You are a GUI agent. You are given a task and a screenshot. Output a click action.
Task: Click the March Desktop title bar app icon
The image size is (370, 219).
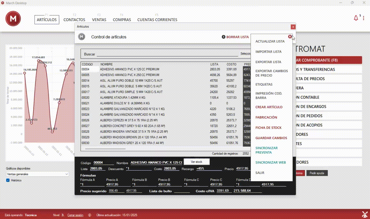pos(3,3)
